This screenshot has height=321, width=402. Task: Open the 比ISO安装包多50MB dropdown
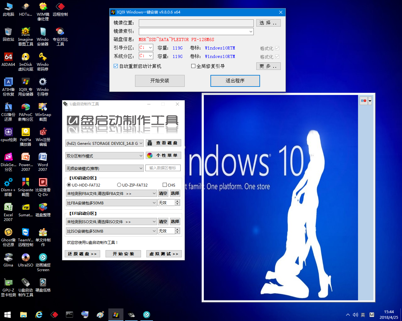(154, 231)
